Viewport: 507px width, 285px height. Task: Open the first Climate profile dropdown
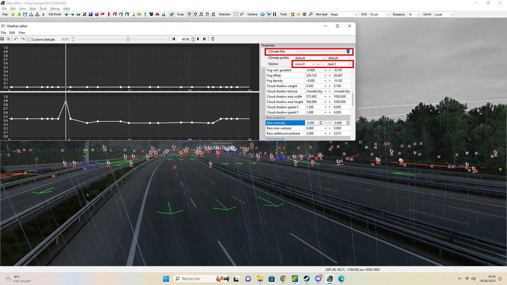pyautogui.click(x=310, y=58)
